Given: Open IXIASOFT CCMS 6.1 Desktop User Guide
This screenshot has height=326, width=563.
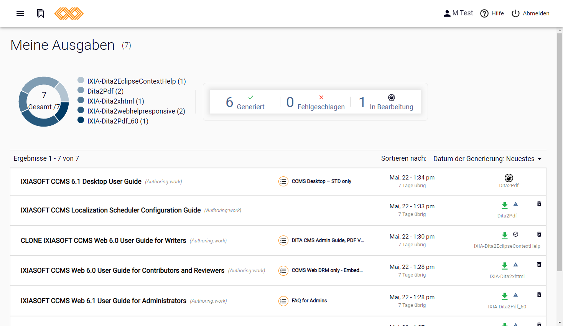Looking at the screenshot, I should (x=81, y=181).
